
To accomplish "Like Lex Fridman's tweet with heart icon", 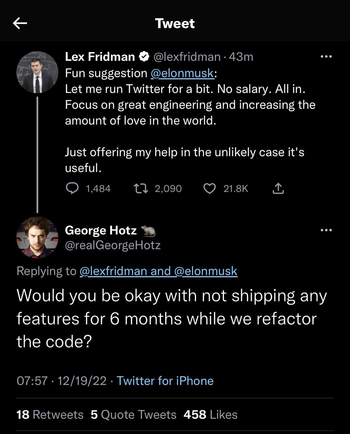I will (x=210, y=188).
